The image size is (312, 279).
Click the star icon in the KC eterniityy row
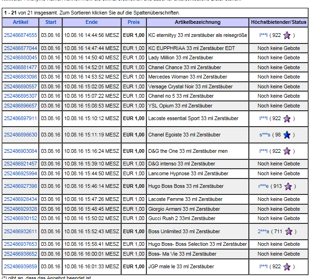(287, 36)
